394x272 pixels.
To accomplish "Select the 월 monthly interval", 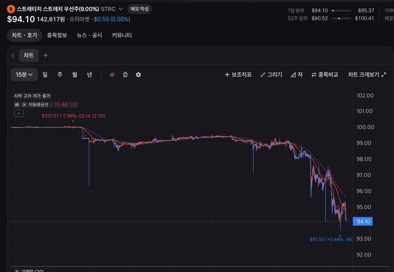I will [x=75, y=75].
